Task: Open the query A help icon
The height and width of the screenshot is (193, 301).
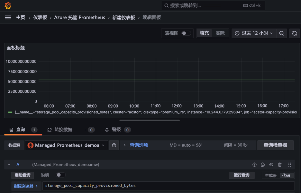Action: [x=254, y=165]
